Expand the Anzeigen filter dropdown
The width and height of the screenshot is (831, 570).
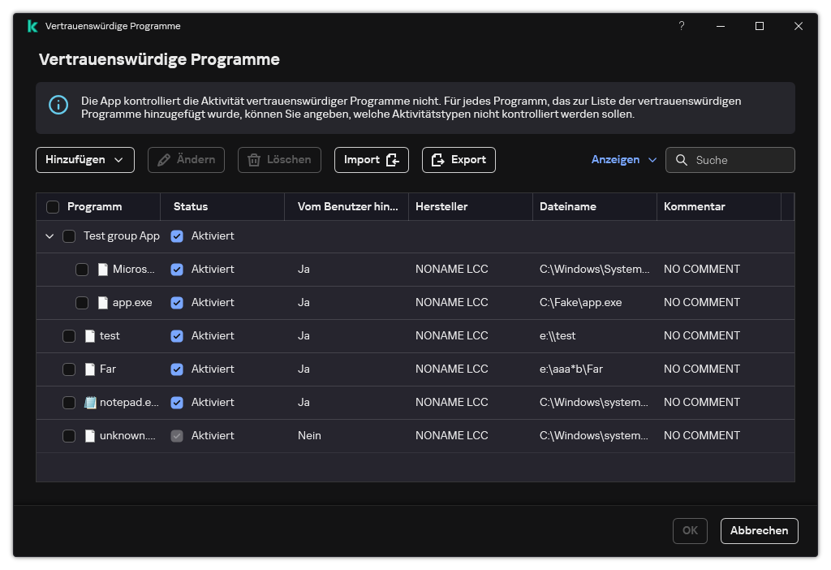tap(623, 160)
